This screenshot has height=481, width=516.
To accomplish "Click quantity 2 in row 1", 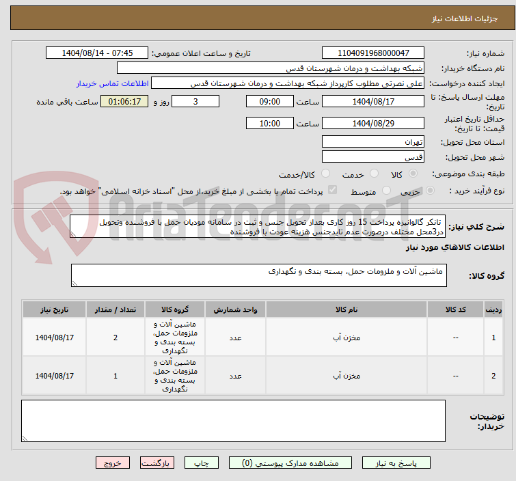I will (x=116, y=338).
